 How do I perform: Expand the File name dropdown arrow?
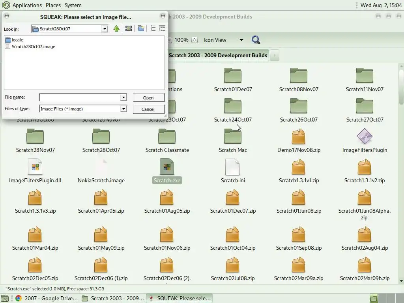point(123,97)
